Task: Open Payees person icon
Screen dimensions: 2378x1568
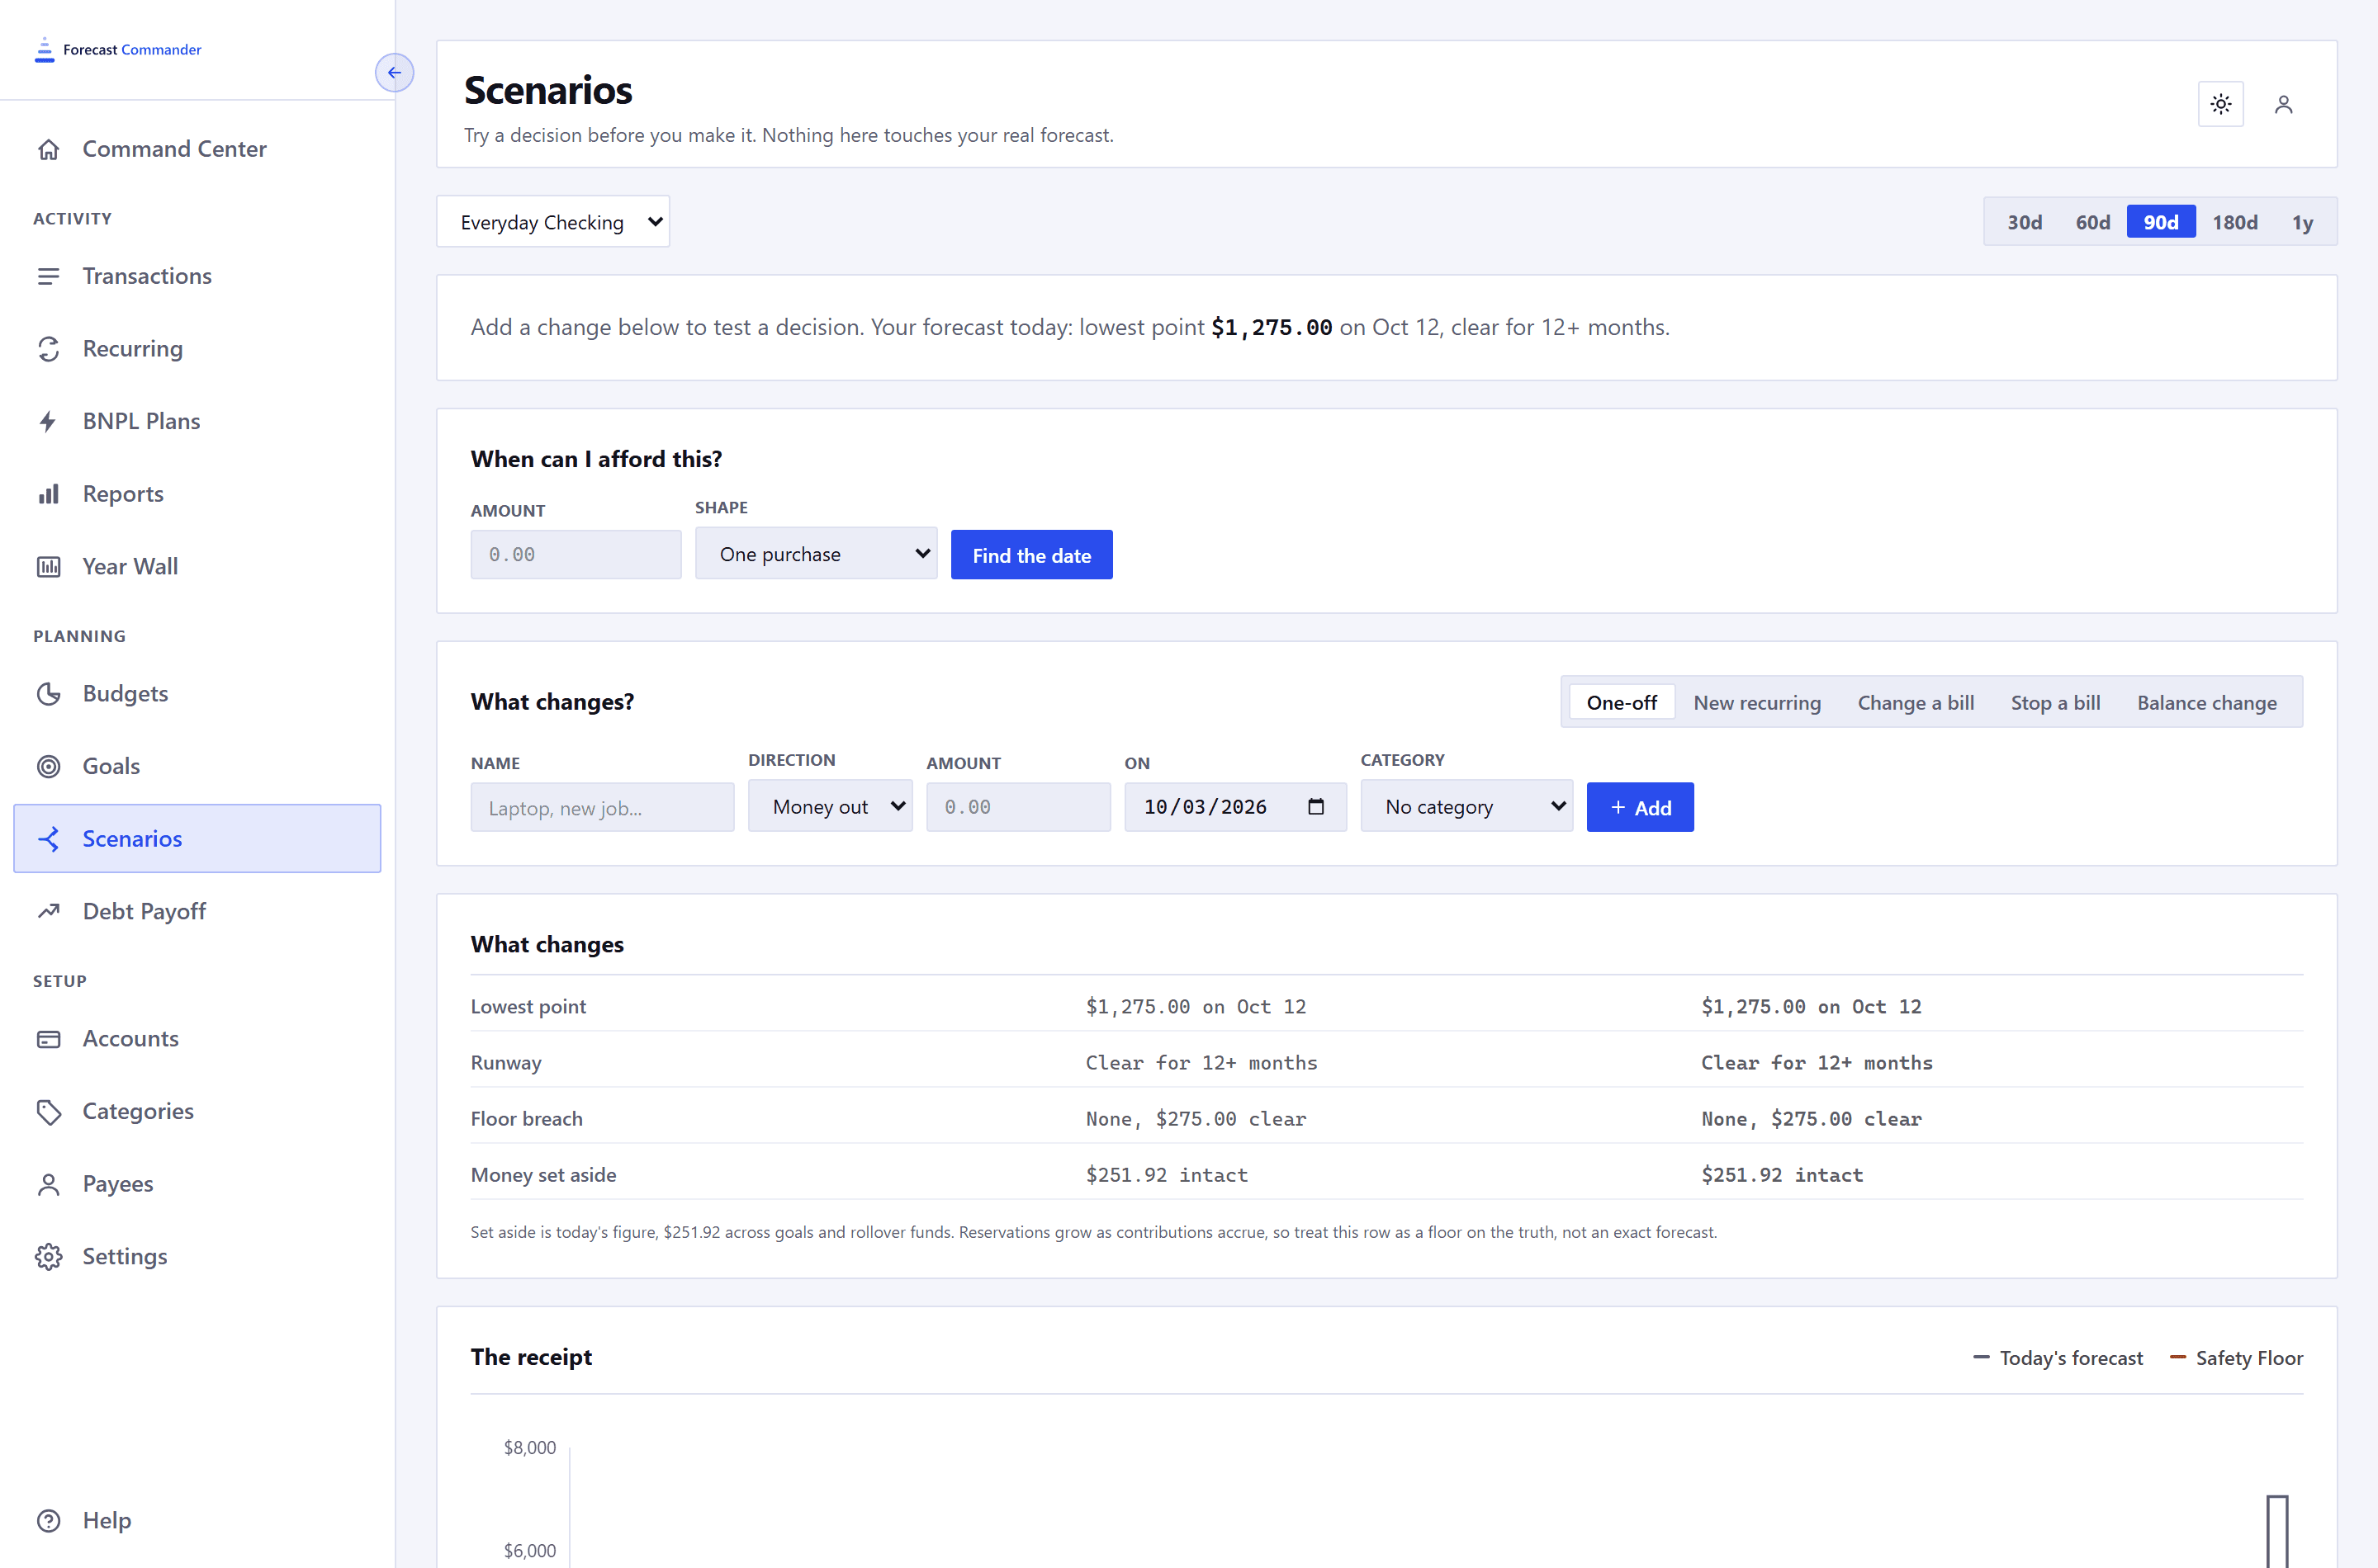Action: pos(48,1184)
